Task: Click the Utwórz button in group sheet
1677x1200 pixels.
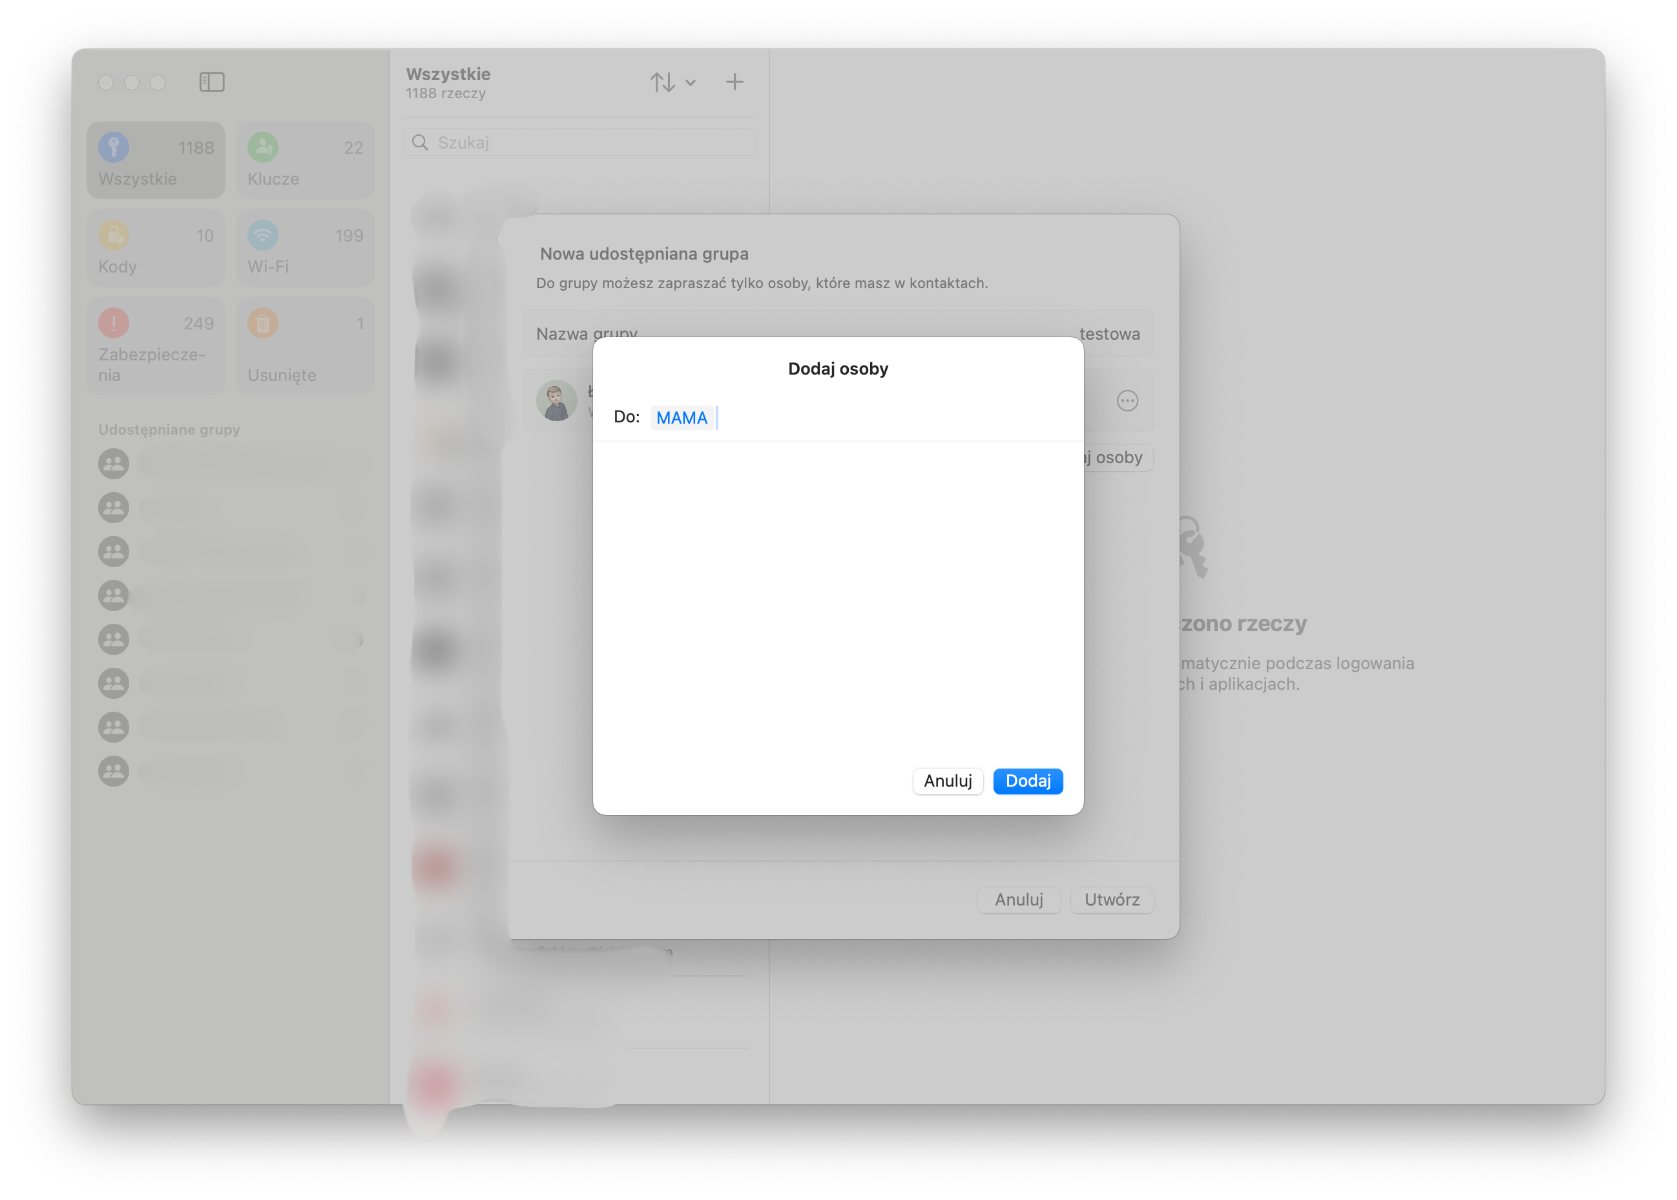Action: pos(1111,899)
